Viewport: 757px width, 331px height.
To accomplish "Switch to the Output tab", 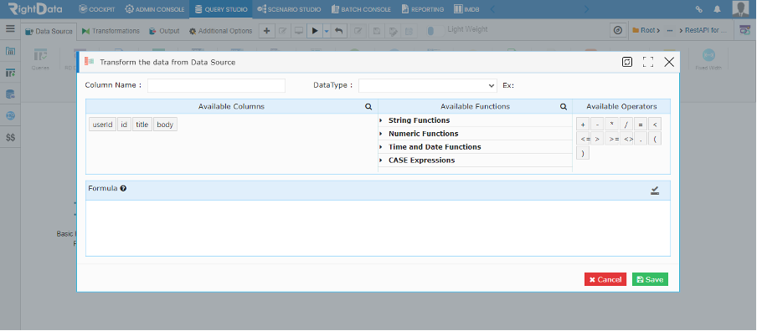I will click(164, 31).
